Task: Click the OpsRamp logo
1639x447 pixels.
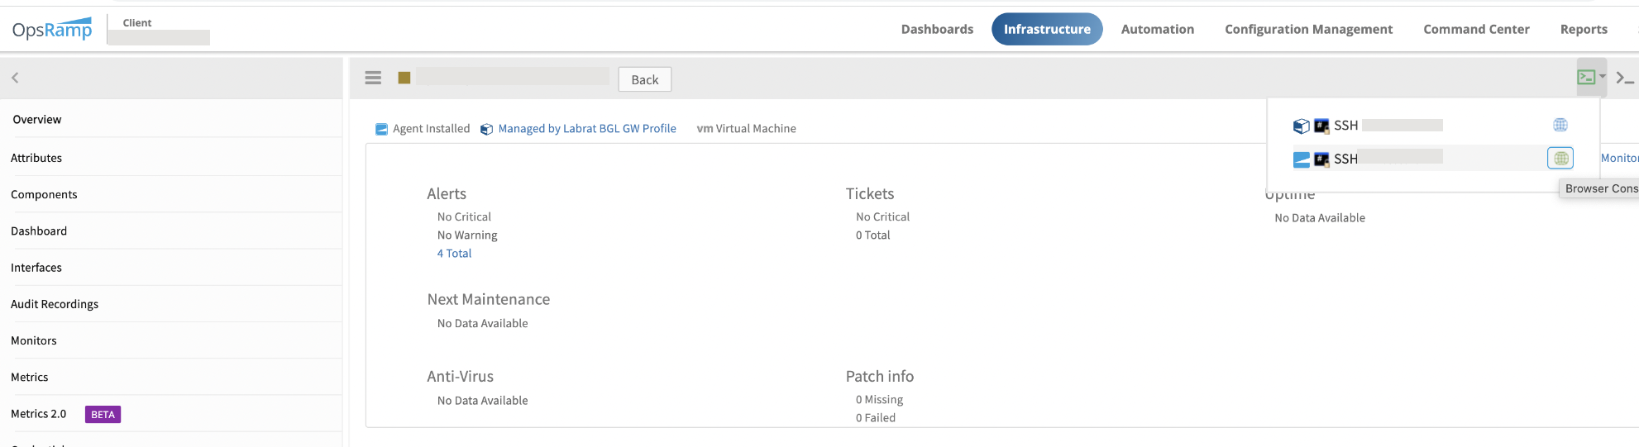Action: point(52,30)
